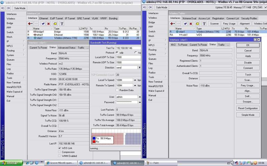
Task: Click OK button in right wlan1 dialog
Action: coord(248,45)
